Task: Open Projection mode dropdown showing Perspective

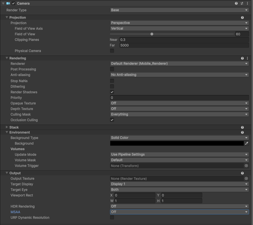Action: 179,23
